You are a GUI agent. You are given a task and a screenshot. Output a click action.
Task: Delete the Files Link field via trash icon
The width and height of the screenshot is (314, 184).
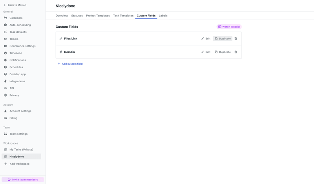coord(236,38)
